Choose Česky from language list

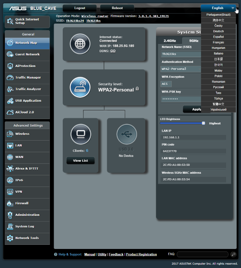[x=218, y=26]
